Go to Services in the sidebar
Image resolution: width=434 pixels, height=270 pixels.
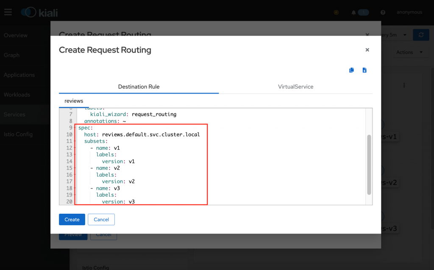[14, 114]
